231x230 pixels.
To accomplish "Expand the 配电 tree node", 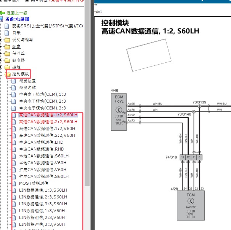I will click(2, 46).
